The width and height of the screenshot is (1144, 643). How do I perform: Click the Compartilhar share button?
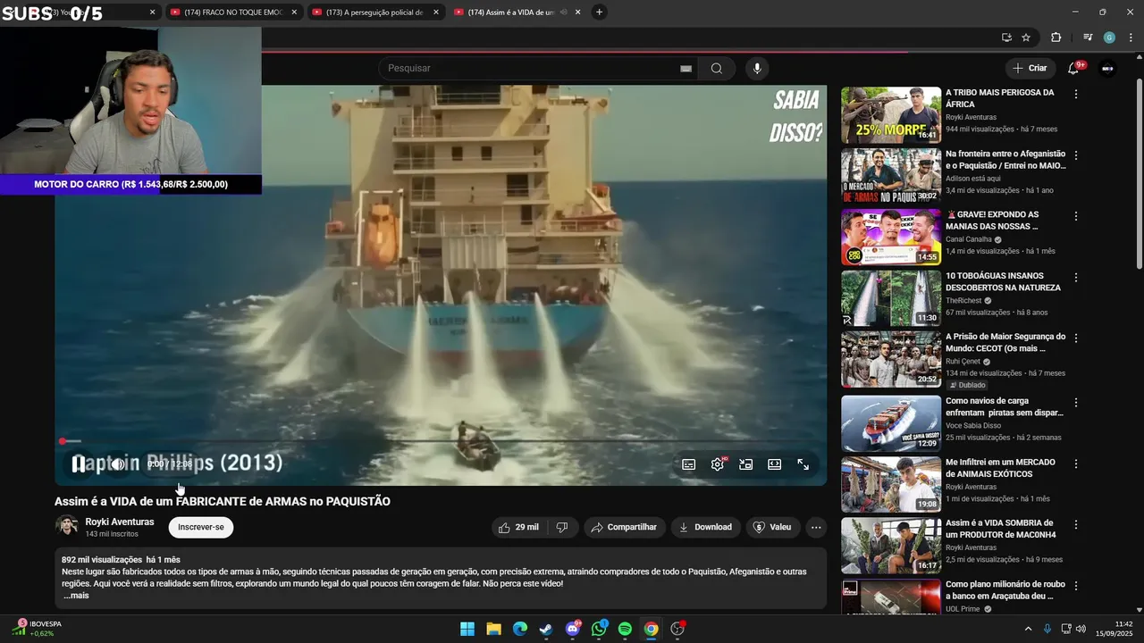click(x=625, y=527)
